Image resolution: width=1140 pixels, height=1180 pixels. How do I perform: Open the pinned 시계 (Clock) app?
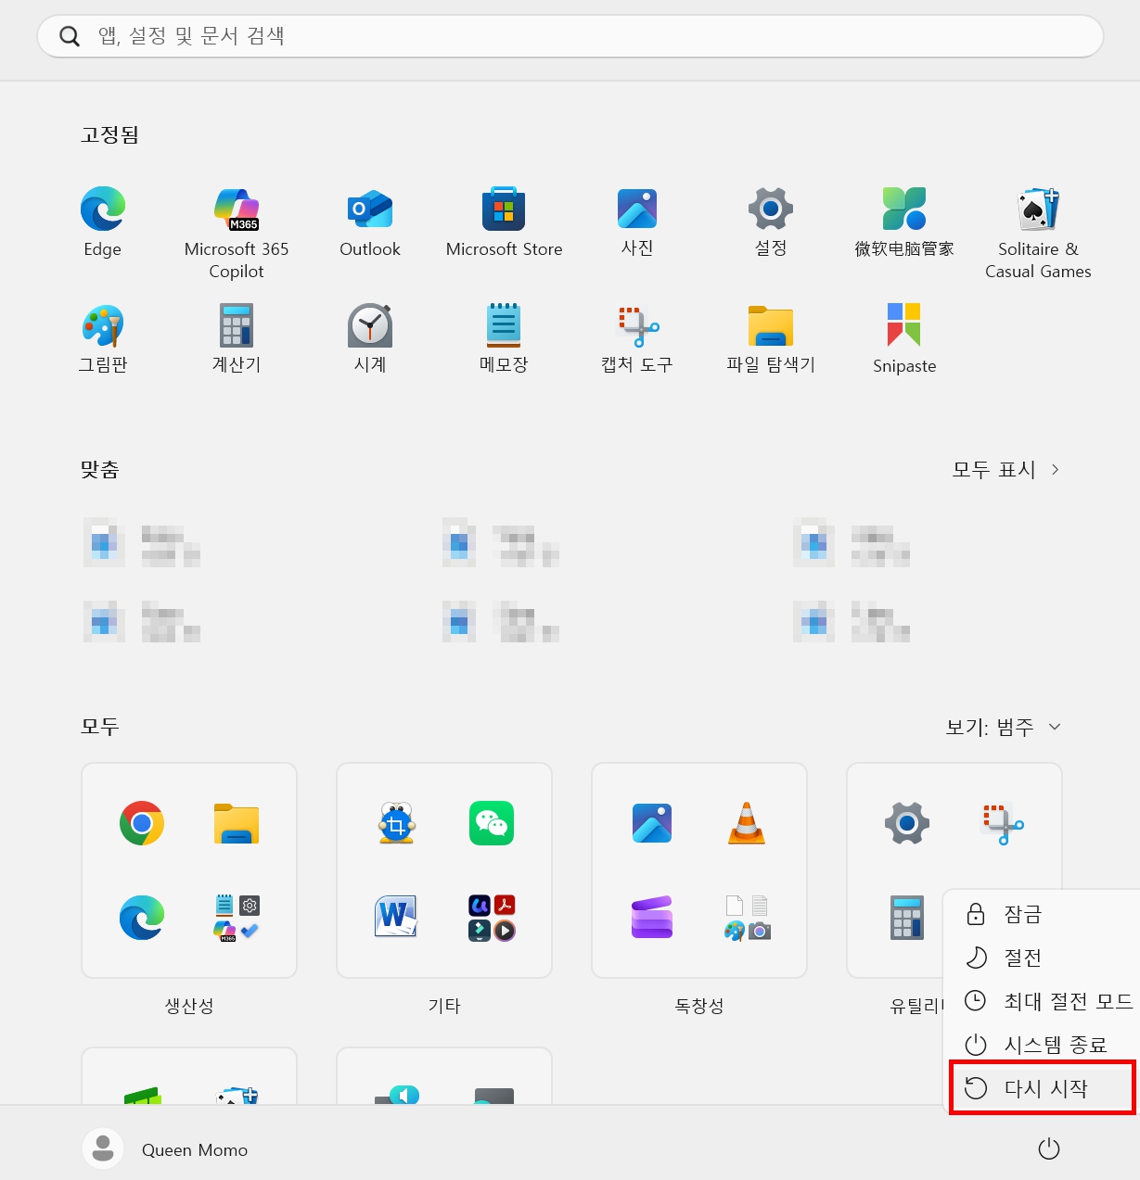(370, 338)
